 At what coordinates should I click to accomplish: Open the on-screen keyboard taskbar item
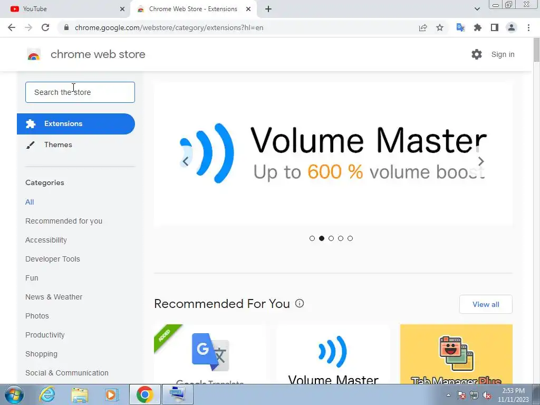tap(177, 394)
